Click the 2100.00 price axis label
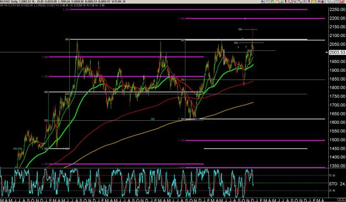 (x=337, y=35)
